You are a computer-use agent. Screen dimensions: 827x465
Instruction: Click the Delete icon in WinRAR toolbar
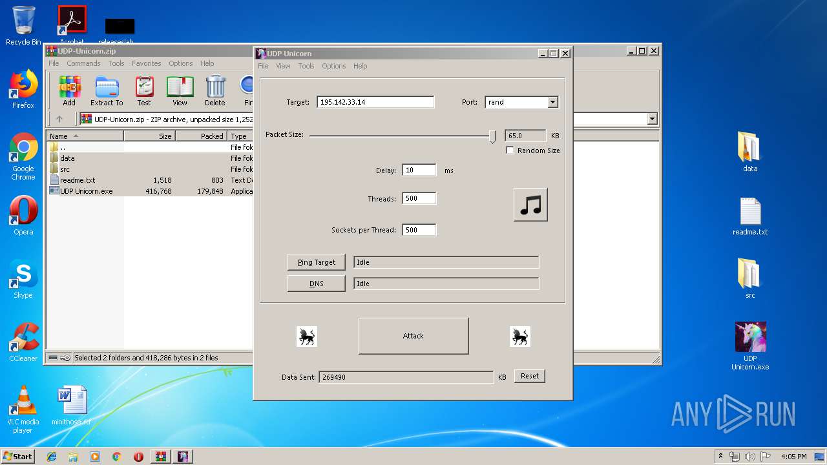point(215,91)
